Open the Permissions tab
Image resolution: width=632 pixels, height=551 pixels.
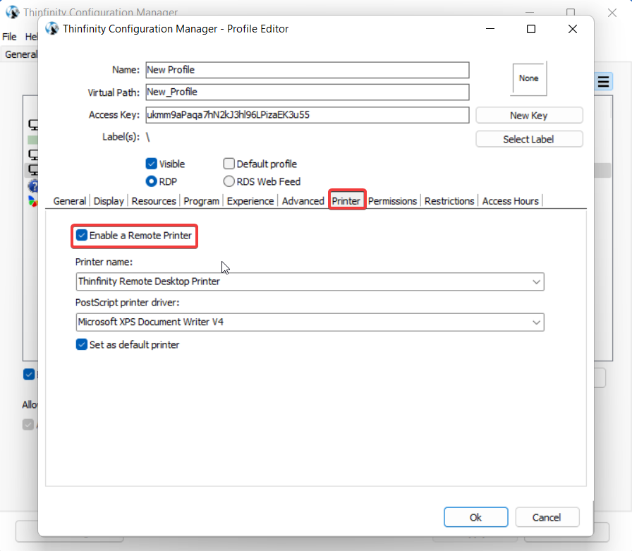pyautogui.click(x=392, y=201)
